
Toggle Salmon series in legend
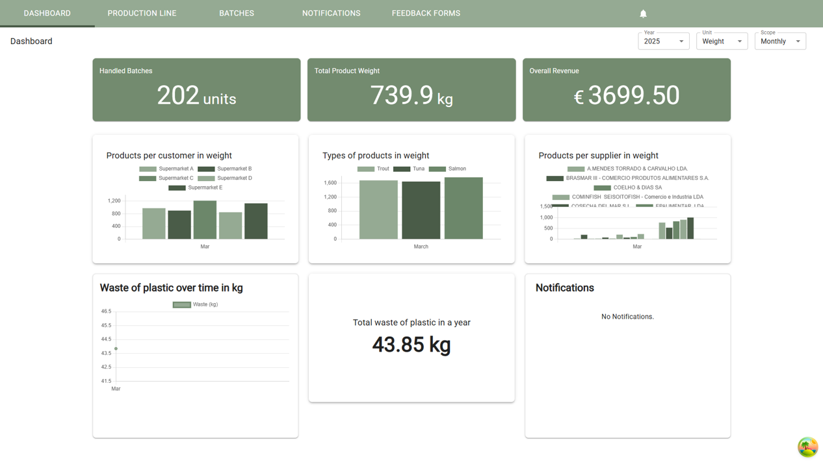pos(447,169)
